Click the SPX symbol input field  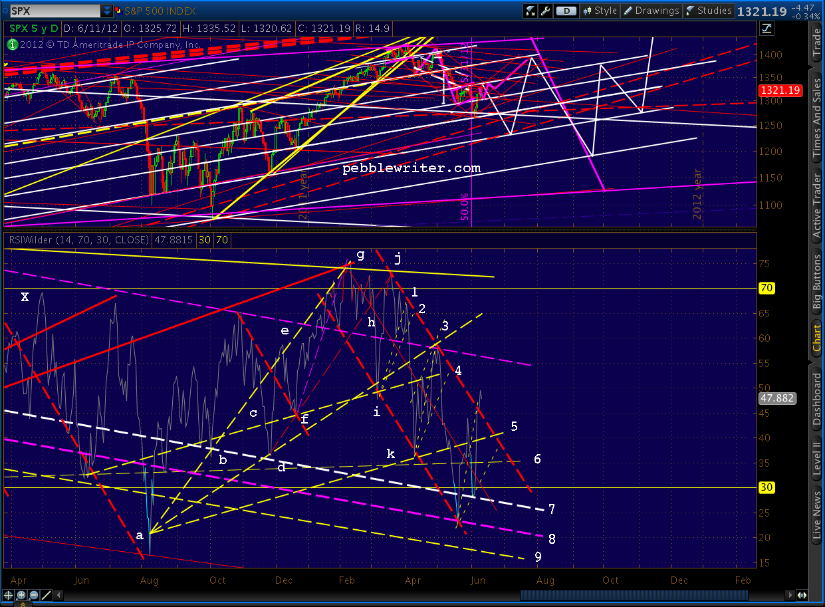coord(55,11)
